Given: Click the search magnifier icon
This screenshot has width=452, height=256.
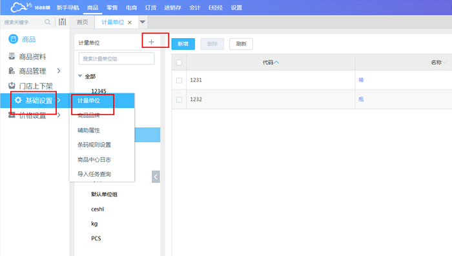Looking at the screenshot, I should [48, 22].
